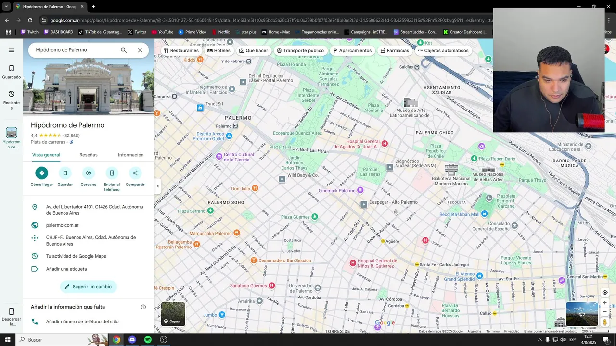Open the Hipódromo de Palermo header photo
Image resolution: width=616 pixels, height=346 pixels.
89,86
